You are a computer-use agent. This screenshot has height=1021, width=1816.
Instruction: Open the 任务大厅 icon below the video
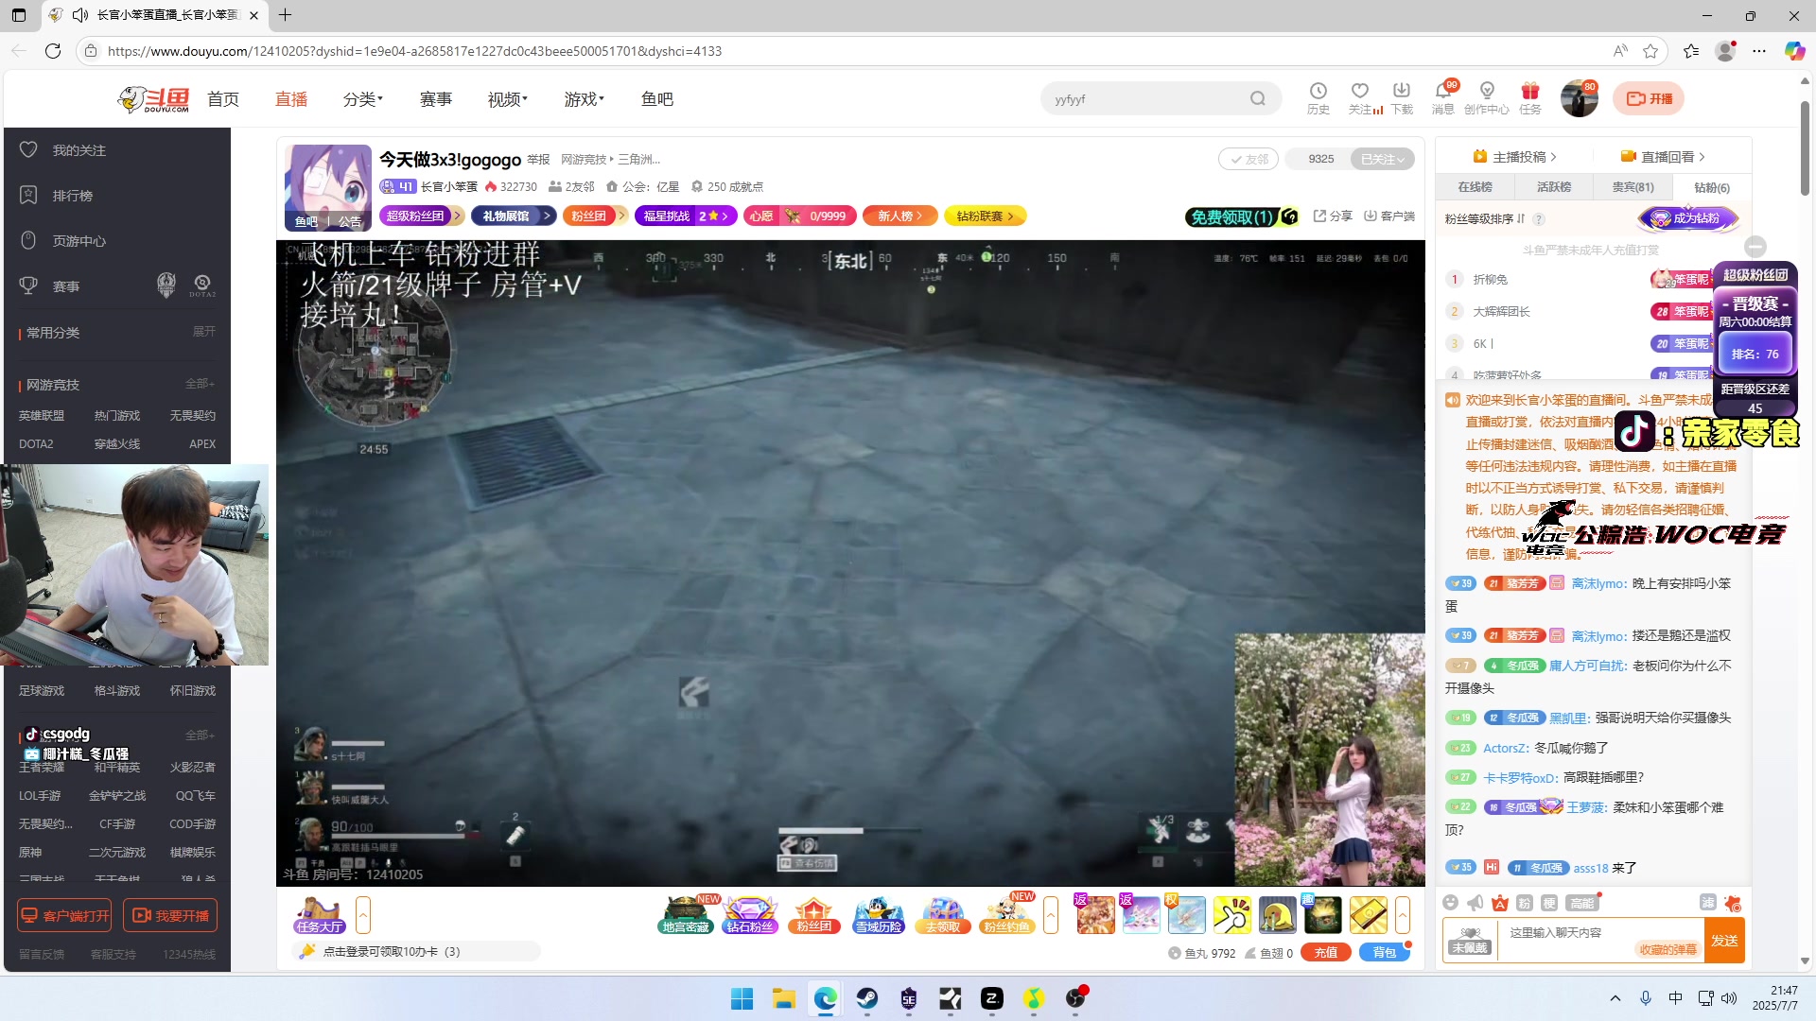pyautogui.click(x=319, y=915)
